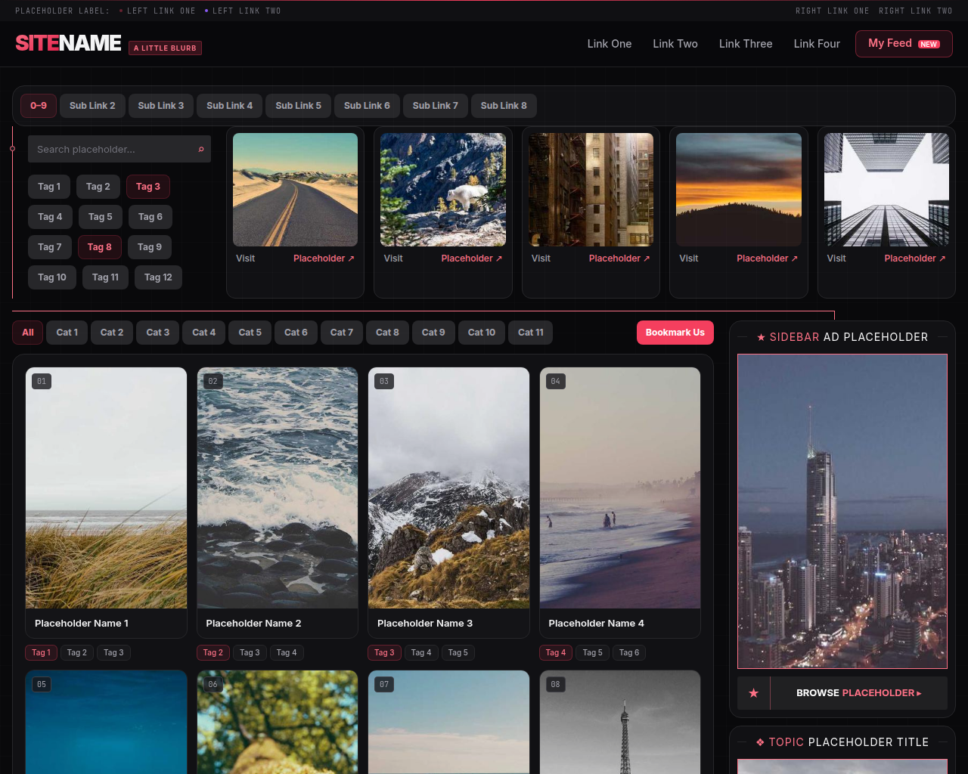Click the search magnifier icon
968x774 pixels.
point(200,150)
